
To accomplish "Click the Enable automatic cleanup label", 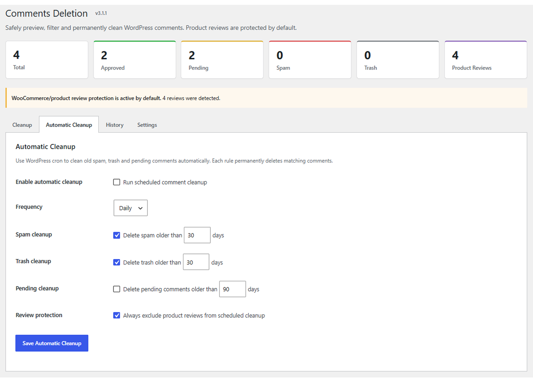I will click(49, 182).
